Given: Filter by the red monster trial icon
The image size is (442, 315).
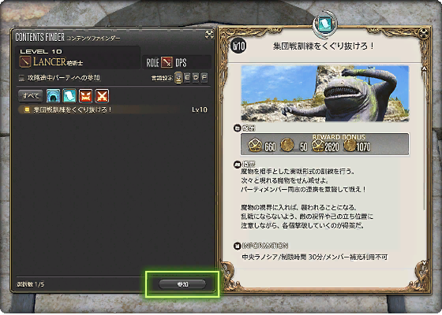Looking at the screenshot, I should 86,96.
